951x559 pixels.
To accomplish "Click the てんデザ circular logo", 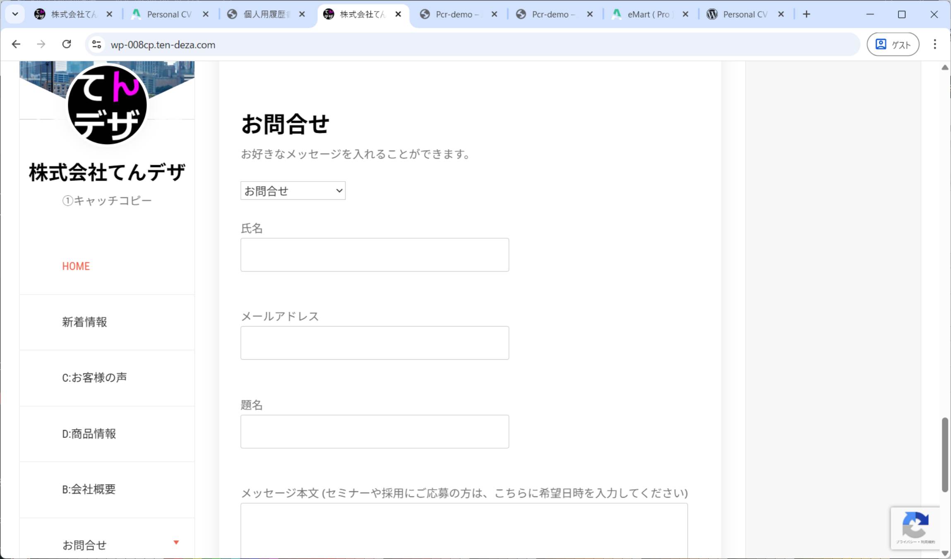I will click(x=107, y=105).
